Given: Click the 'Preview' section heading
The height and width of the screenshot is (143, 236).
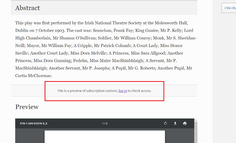Looking at the screenshot, I should pyautogui.click(x=27, y=107).
